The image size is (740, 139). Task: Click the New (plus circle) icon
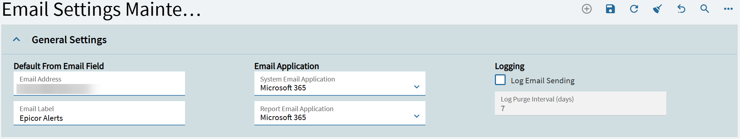point(587,9)
